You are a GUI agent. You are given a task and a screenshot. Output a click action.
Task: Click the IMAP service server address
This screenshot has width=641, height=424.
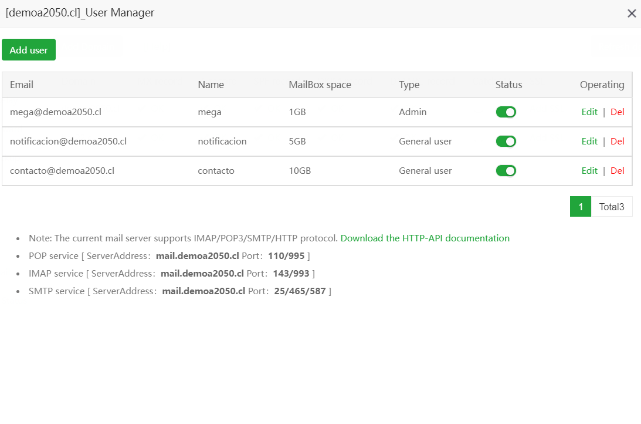click(202, 274)
